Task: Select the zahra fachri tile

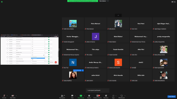Action: pyautogui.click(x=95, y=75)
